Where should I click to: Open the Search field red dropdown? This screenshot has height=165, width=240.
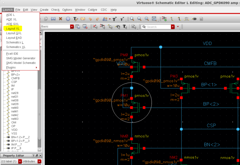pos(173,27)
